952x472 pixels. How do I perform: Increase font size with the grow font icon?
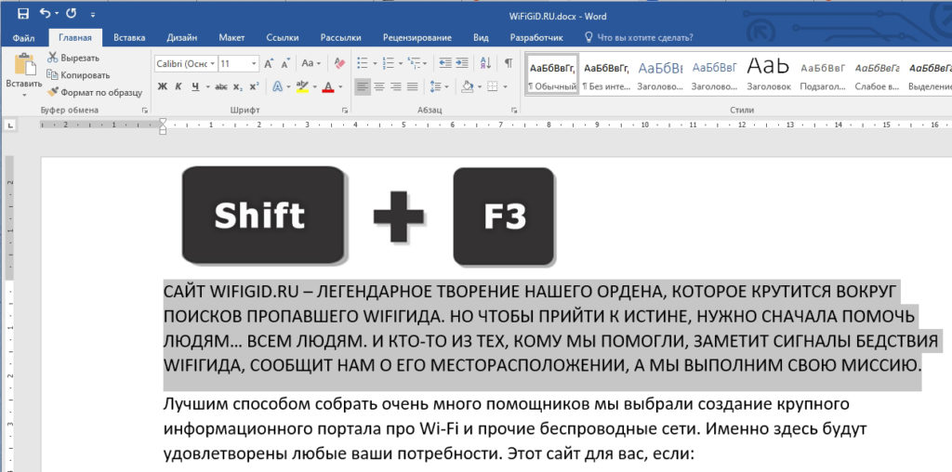click(270, 63)
